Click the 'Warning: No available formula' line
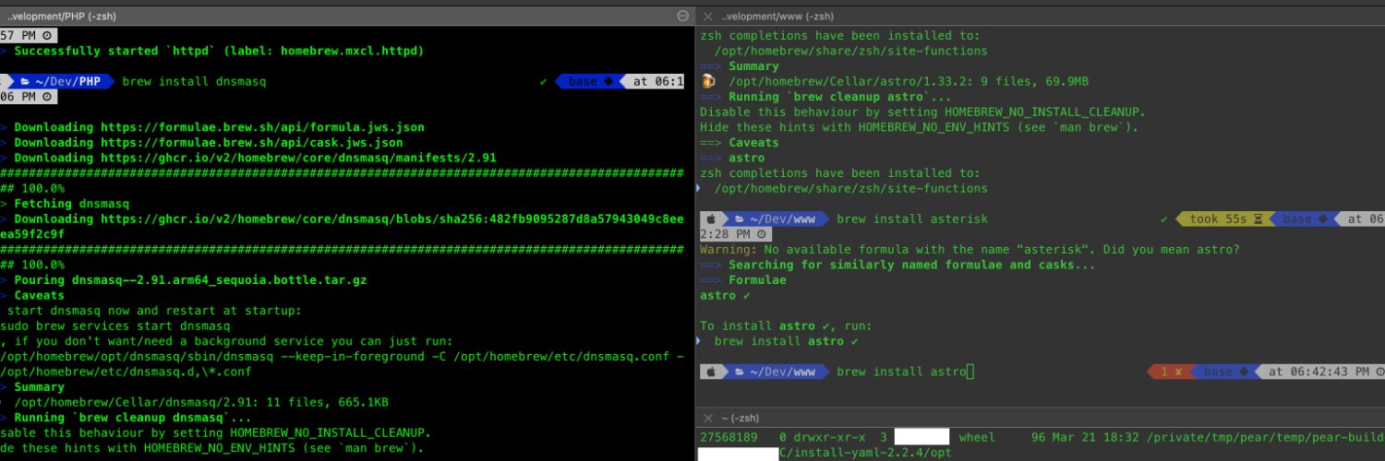The height and width of the screenshot is (461, 1385). click(969, 250)
